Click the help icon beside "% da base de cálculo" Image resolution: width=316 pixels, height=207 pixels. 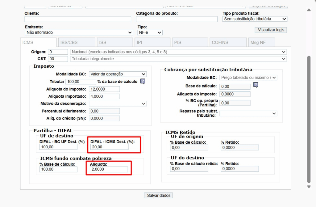pos(142,81)
